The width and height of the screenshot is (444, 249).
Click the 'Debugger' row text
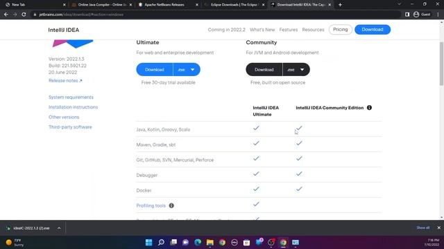pos(146,175)
